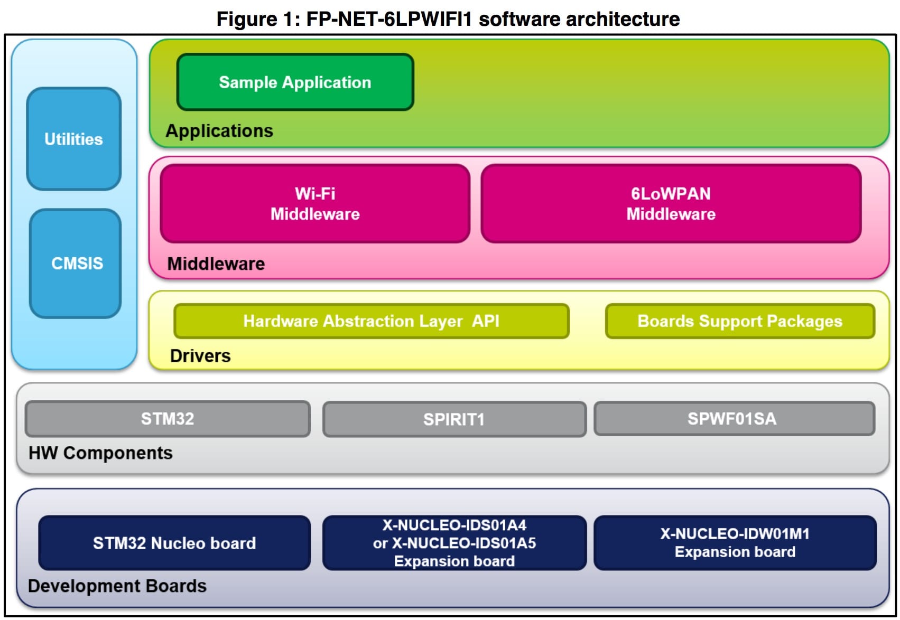This screenshot has height=620, width=900.
Task: Click the Development Boards label
Action: [117, 586]
